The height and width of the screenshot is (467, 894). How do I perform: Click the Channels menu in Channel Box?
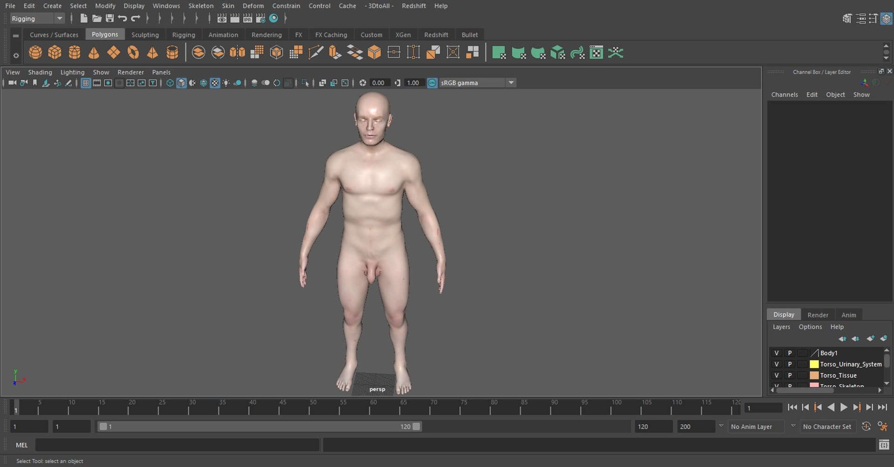point(784,94)
